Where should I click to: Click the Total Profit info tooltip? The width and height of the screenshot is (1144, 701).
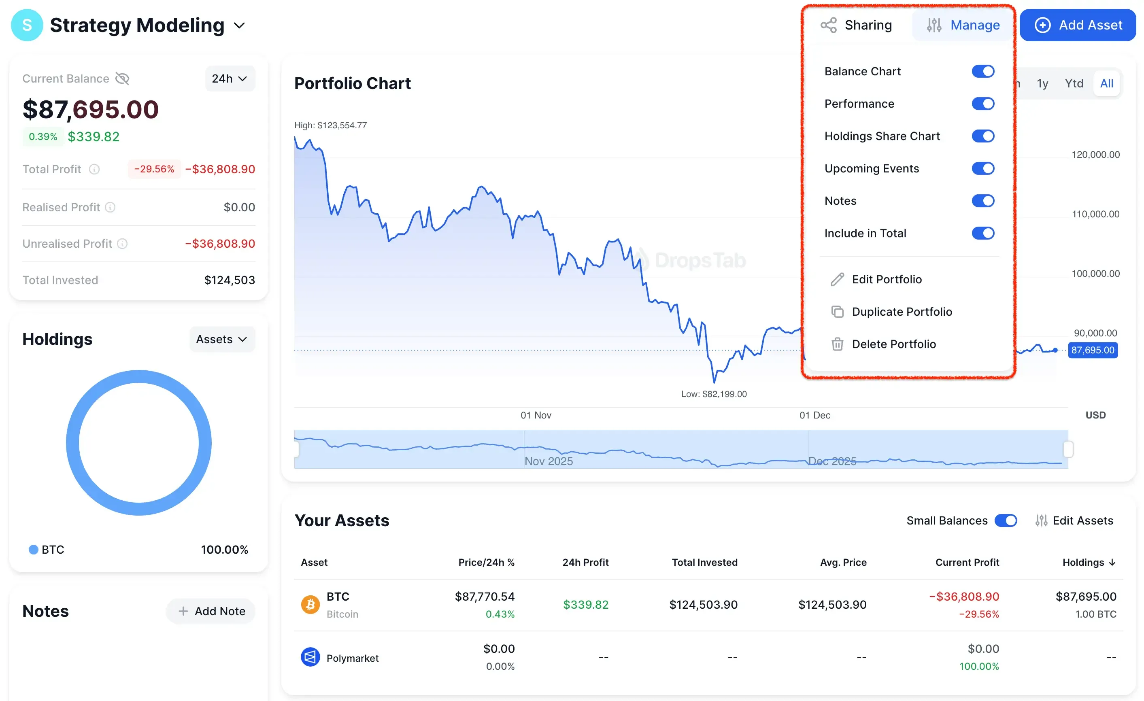tap(94, 169)
